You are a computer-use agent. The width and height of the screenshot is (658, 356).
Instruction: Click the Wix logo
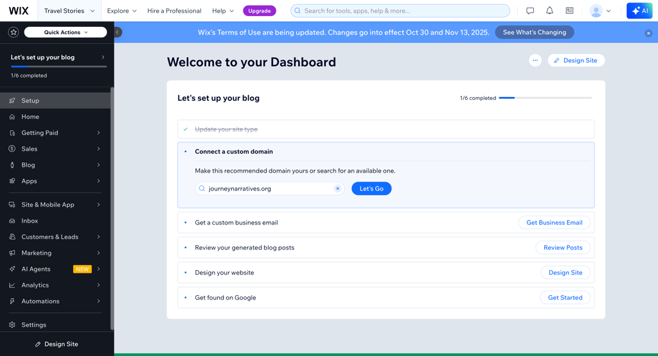[19, 11]
